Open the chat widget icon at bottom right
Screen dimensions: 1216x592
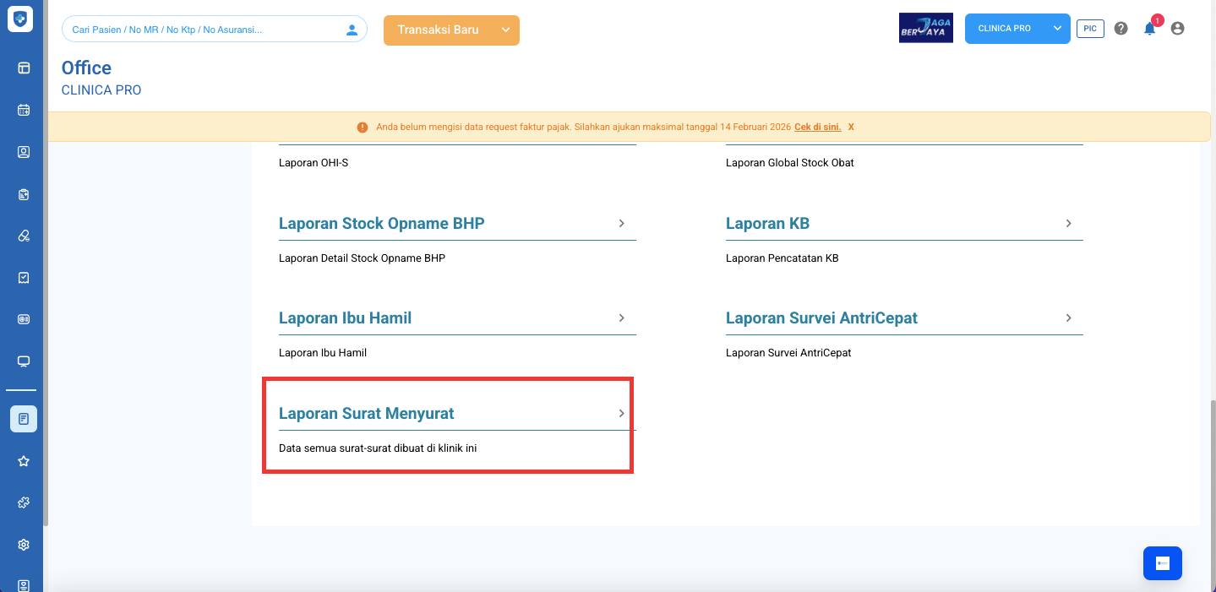point(1162,563)
